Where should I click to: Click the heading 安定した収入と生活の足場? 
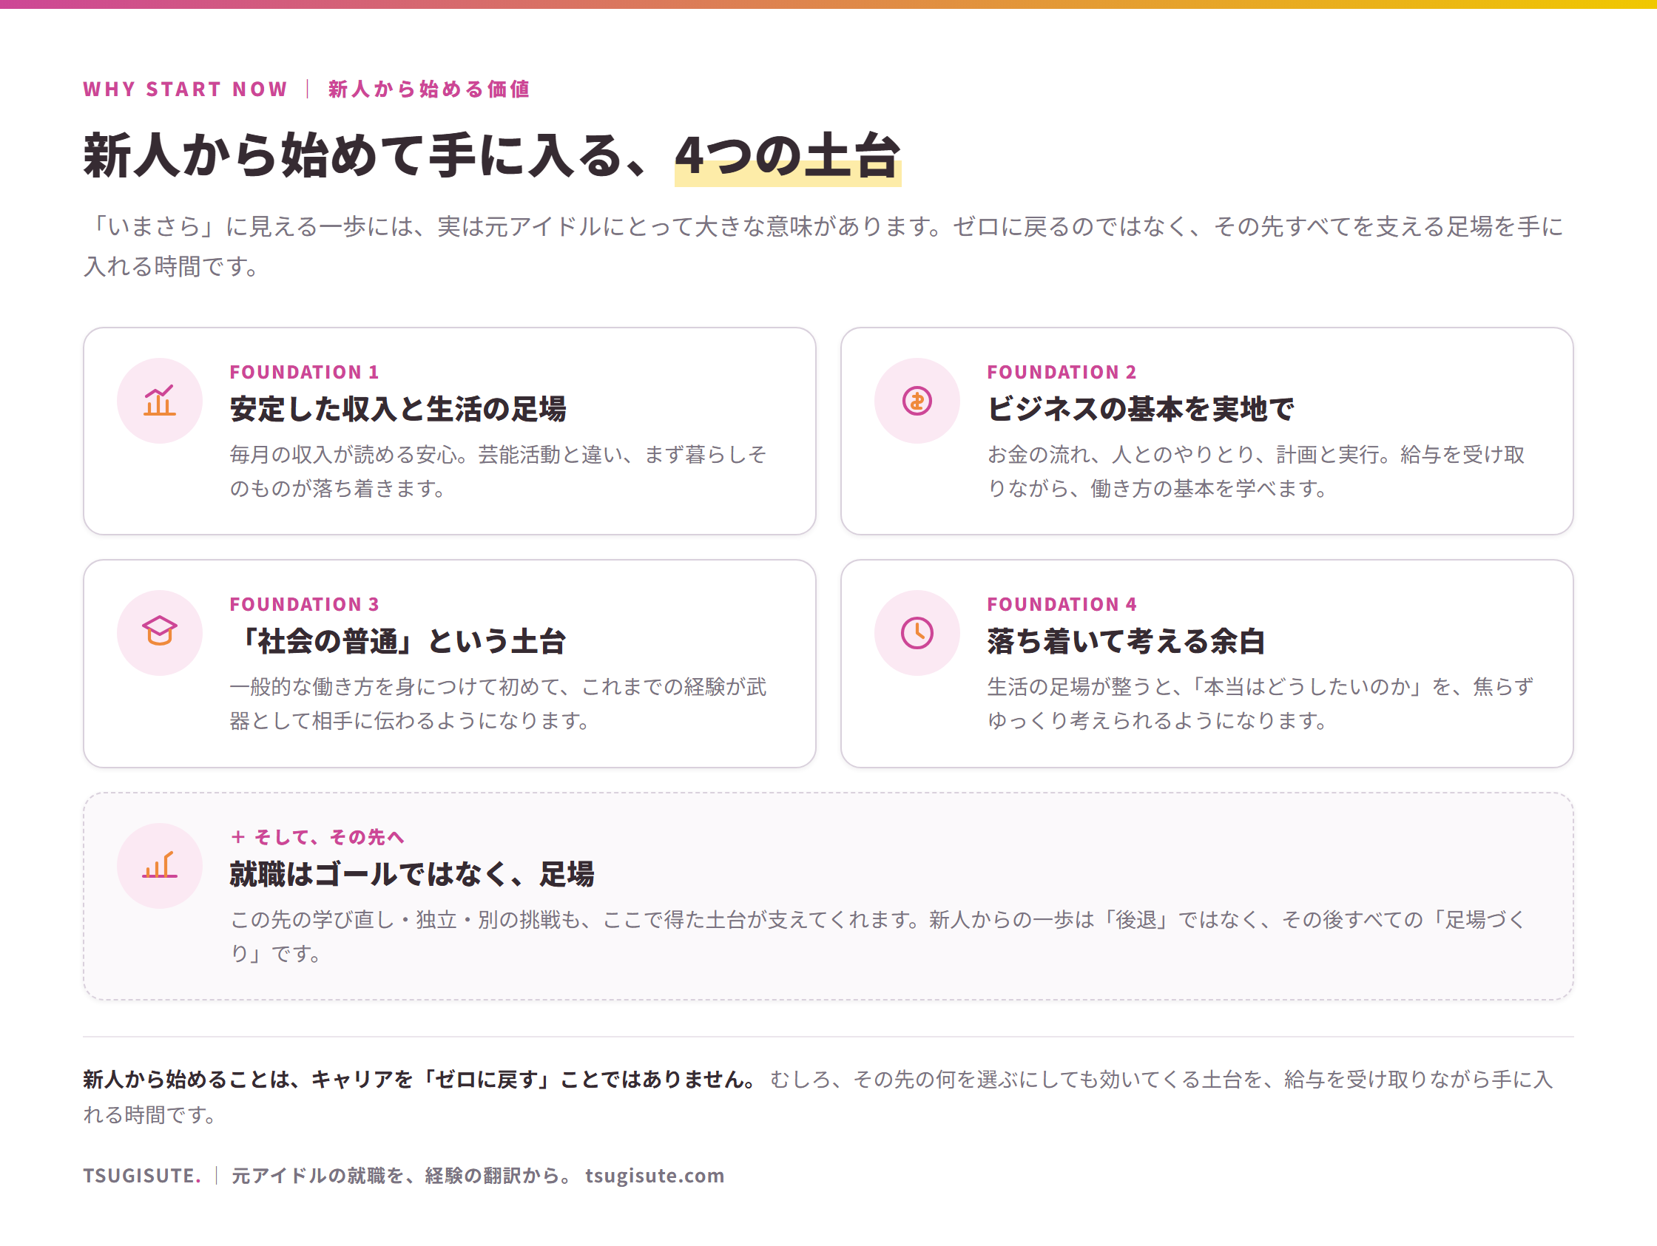coord(398,409)
